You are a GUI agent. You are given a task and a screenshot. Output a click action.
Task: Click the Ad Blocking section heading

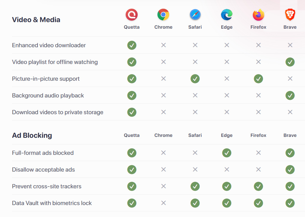pyautogui.click(x=32, y=135)
